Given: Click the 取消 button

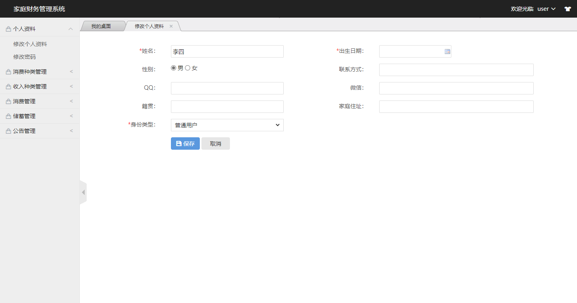Looking at the screenshot, I should click(x=215, y=143).
